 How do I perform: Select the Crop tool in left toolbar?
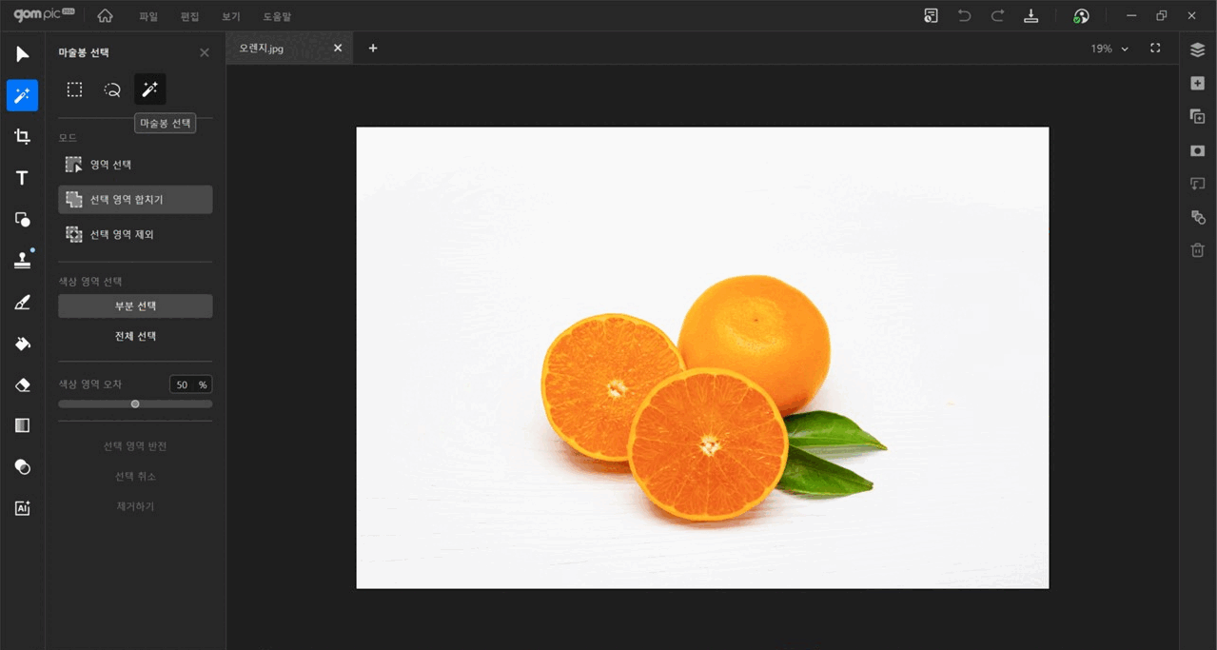pyautogui.click(x=22, y=136)
